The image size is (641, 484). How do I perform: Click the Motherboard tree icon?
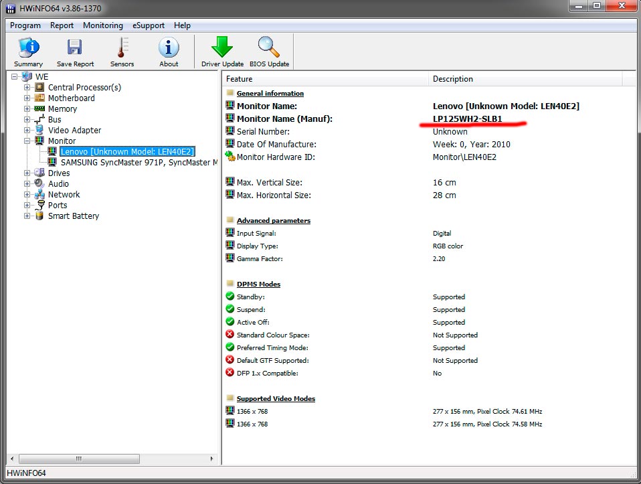tap(39, 98)
